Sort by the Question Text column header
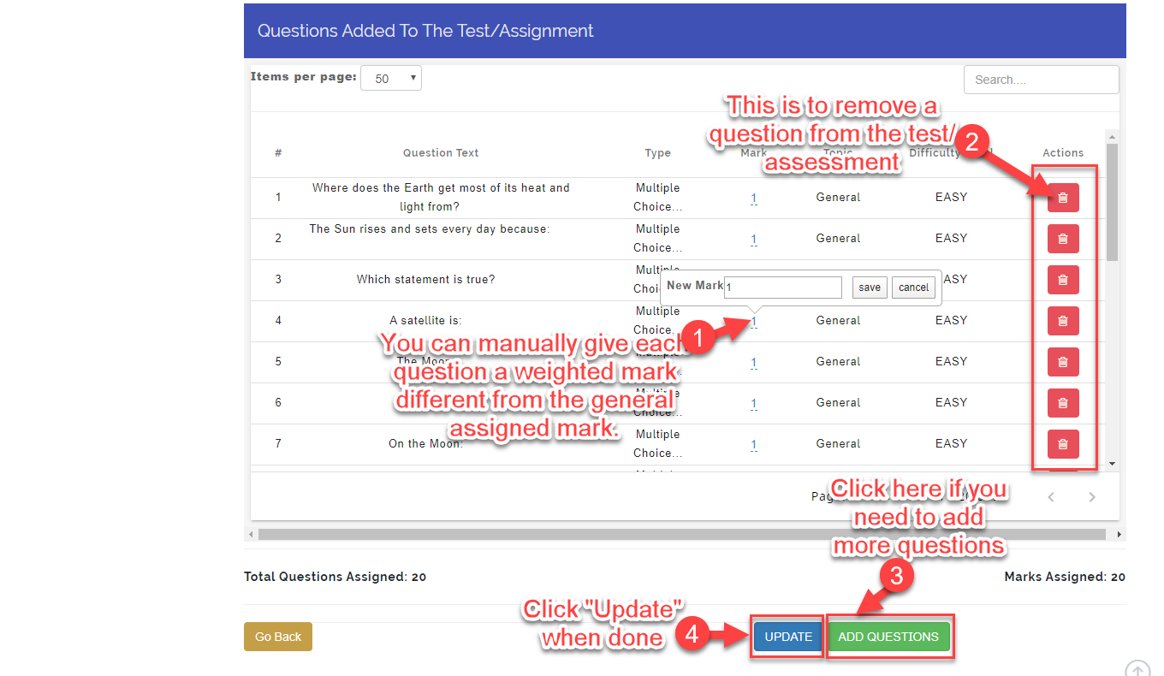The image size is (1164, 676). coord(441,153)
